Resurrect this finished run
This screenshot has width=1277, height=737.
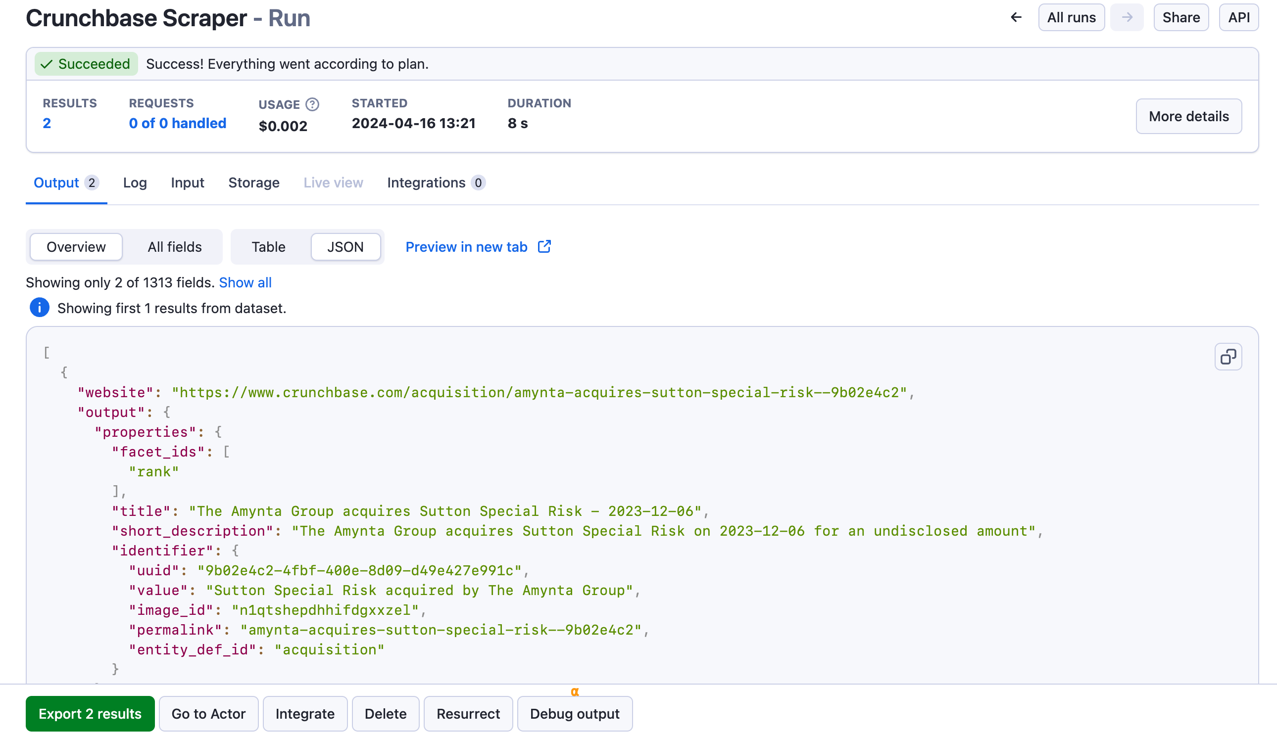pyautogui.click(x=468, y=714)
